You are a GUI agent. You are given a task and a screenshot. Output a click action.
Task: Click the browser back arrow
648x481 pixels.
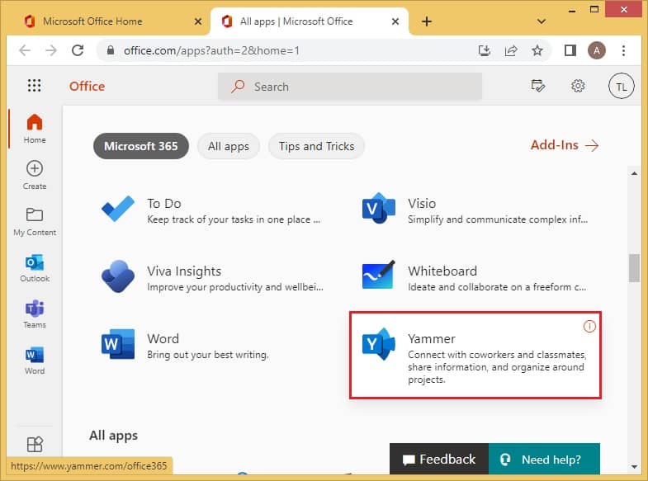tap(25, 50)
